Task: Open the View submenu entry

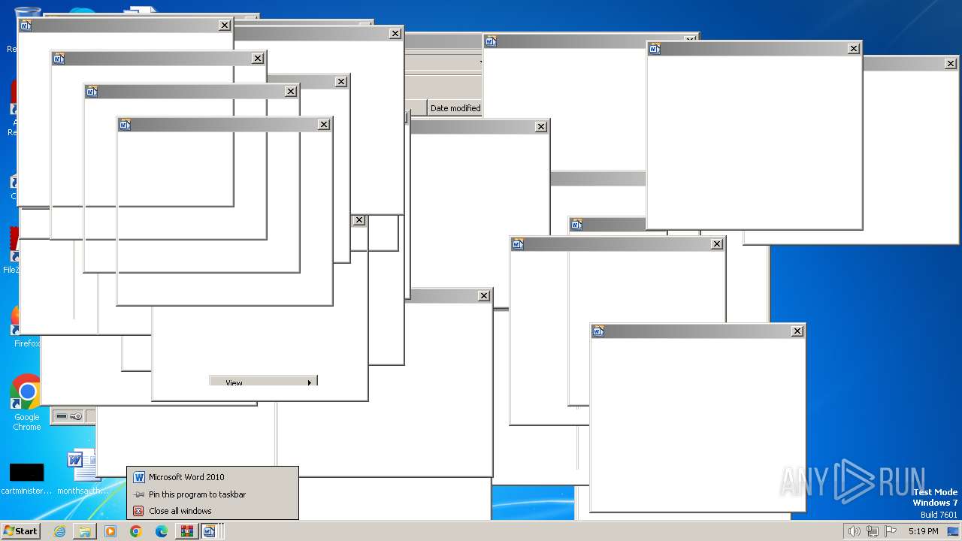Action: point(263,382)
